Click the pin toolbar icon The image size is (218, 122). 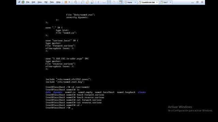coord(19,2)
